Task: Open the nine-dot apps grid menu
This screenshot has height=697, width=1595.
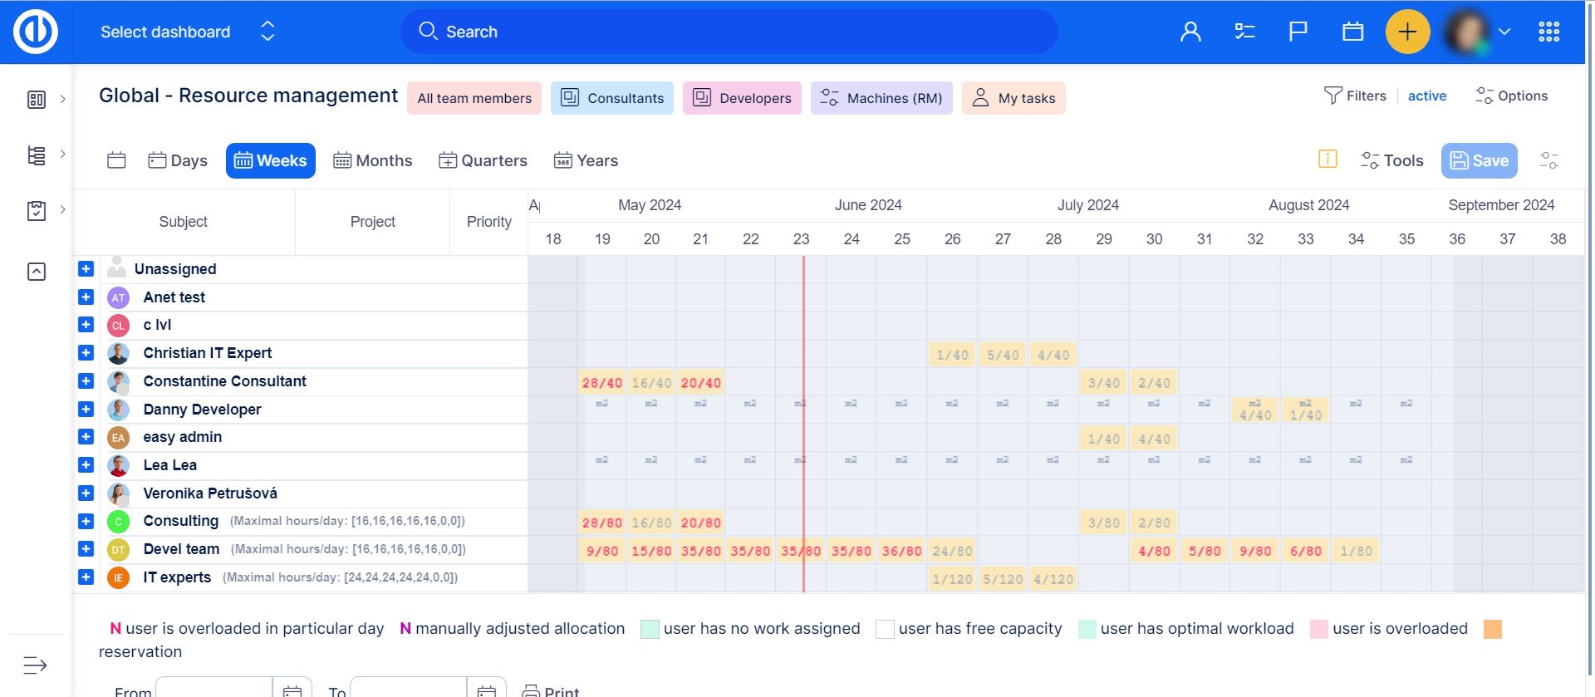Action: pyautogui.click(x=1548, y=32)
